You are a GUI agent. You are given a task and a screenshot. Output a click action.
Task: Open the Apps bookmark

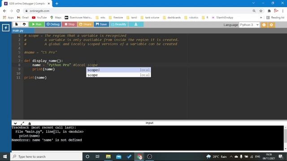point(8,17)
